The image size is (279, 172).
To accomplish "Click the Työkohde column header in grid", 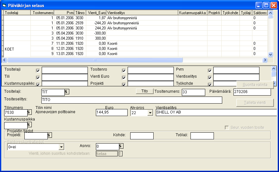I will (231, 13).
